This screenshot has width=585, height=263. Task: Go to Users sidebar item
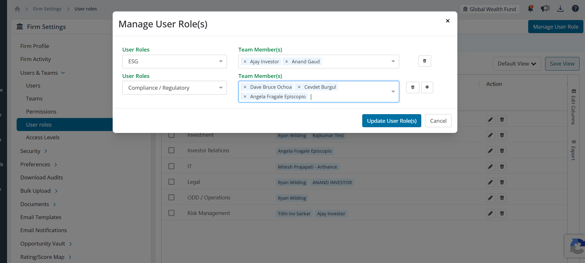coord(33,86)
